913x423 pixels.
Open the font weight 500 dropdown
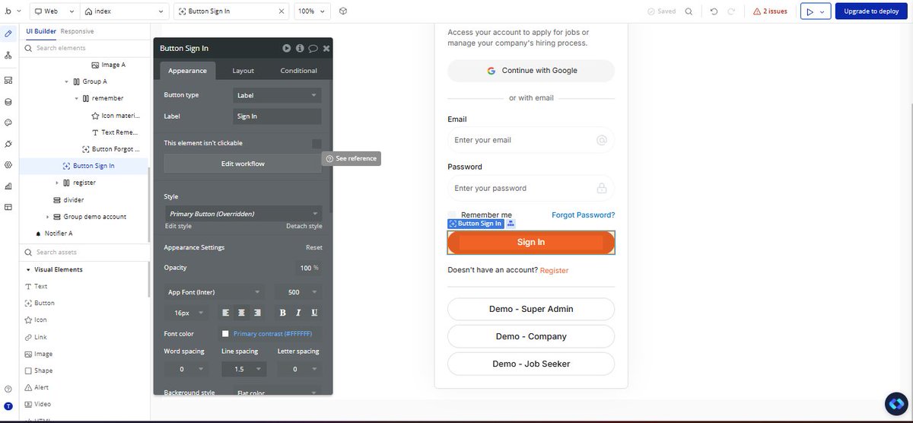pyautogui.click(x=299, y=292)
